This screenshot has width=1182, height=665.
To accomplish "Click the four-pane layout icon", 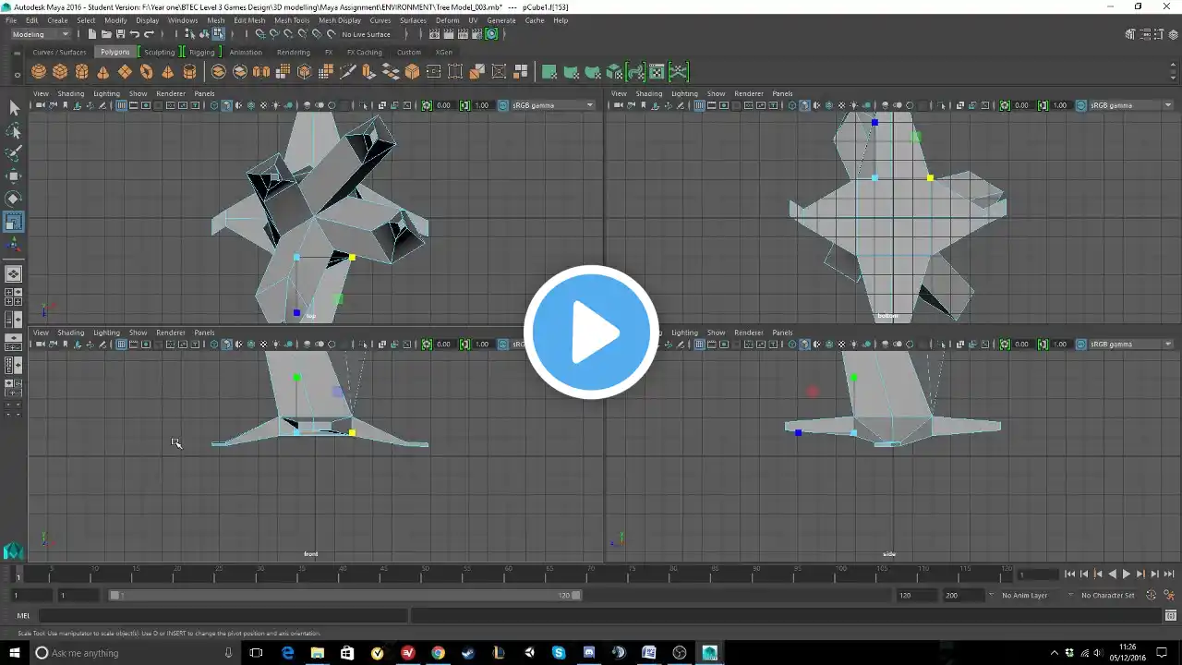I will coord(14,297).
